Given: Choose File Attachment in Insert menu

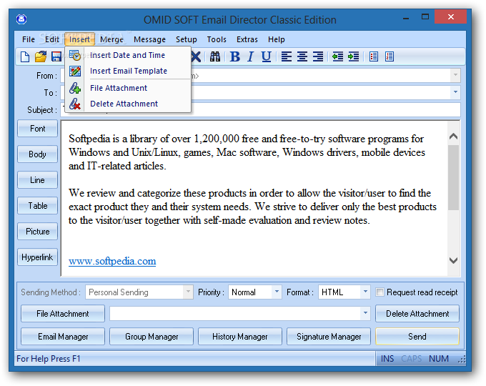Looking at the screenshot, I should pyautogui.click(x=128, y=89).
